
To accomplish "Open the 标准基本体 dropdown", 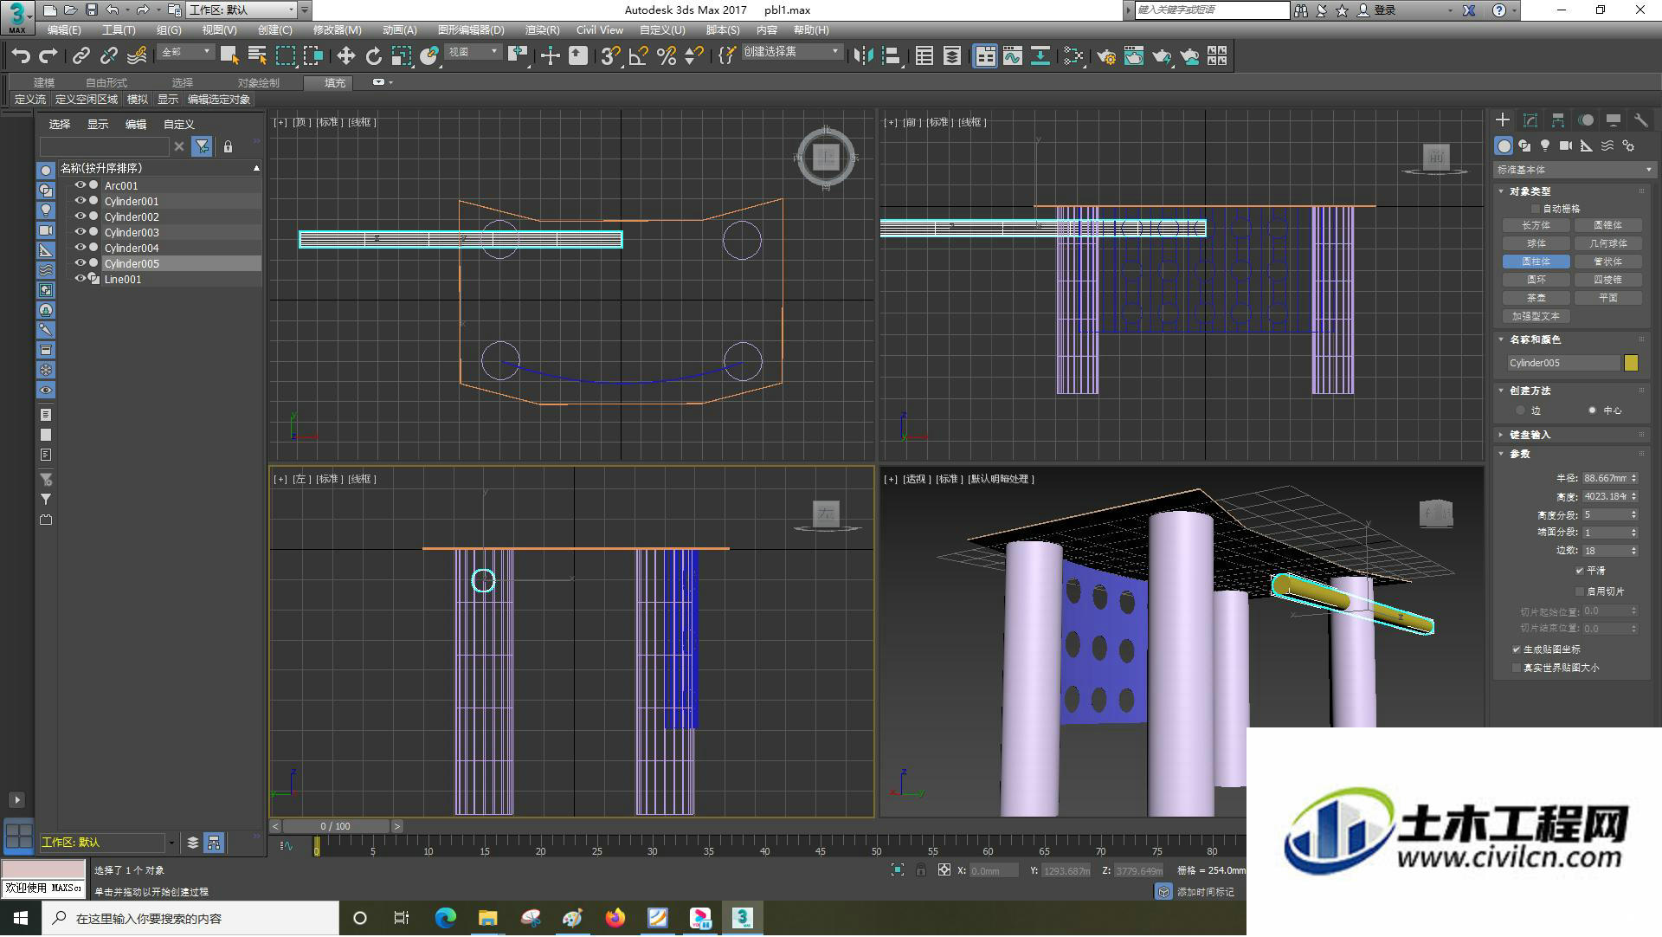I will coord(1574,170).
